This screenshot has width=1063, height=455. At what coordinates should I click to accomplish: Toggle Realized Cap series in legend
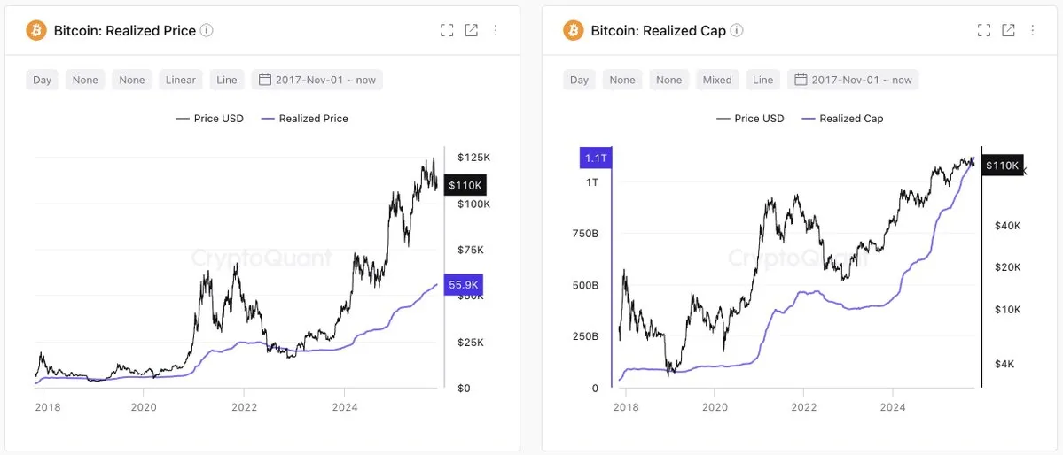coord(842,119)
